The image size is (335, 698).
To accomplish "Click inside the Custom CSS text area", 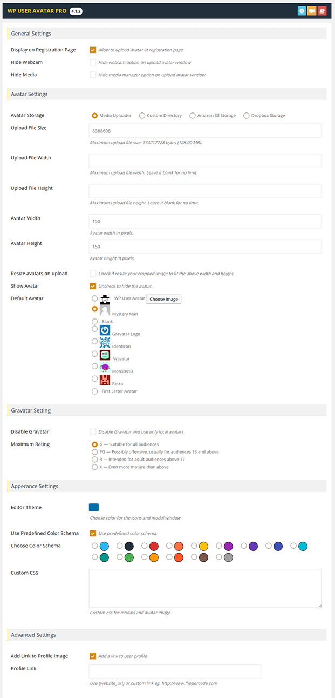I will 205,588.
